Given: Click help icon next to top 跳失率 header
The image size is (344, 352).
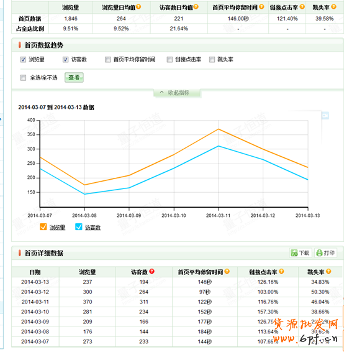Looking at the screenshot, I should pos(334,7).
